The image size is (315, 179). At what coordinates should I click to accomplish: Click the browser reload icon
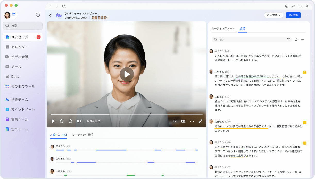coord(64,6)
